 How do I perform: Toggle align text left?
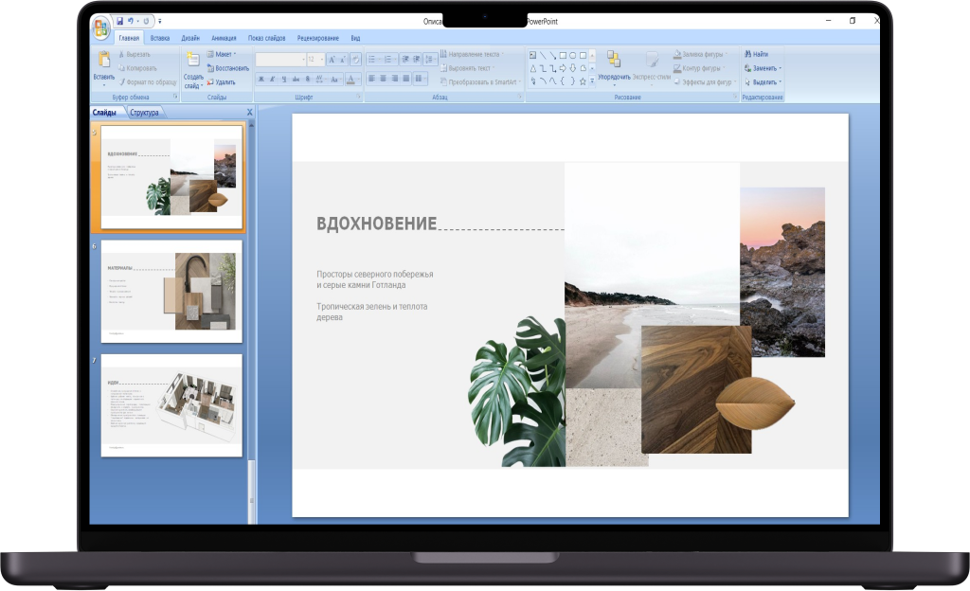click(371, 79)
